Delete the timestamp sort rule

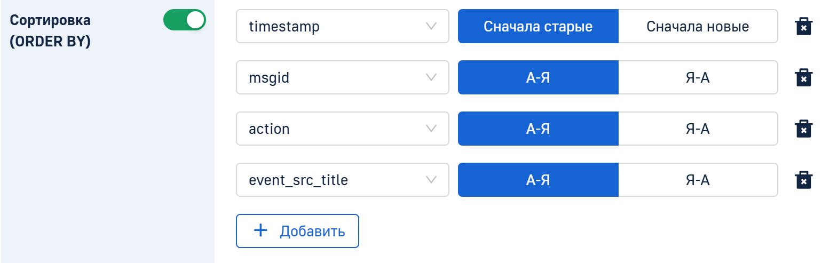pos(803,26)
